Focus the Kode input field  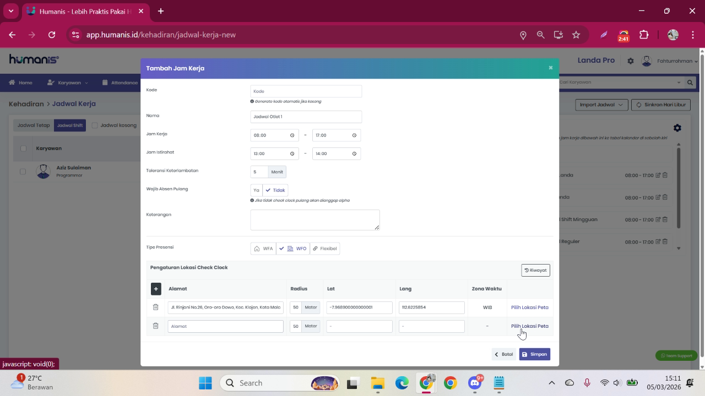[x=306, y=91]
